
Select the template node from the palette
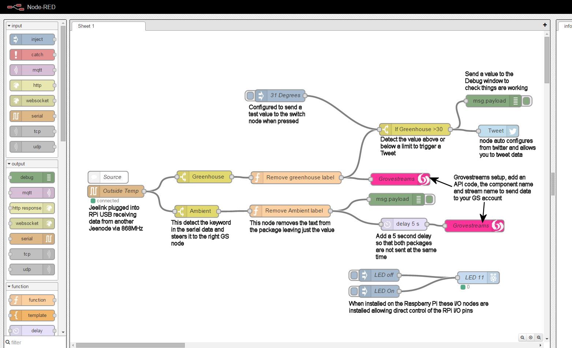pyautogui.click(x=32, y=315)
